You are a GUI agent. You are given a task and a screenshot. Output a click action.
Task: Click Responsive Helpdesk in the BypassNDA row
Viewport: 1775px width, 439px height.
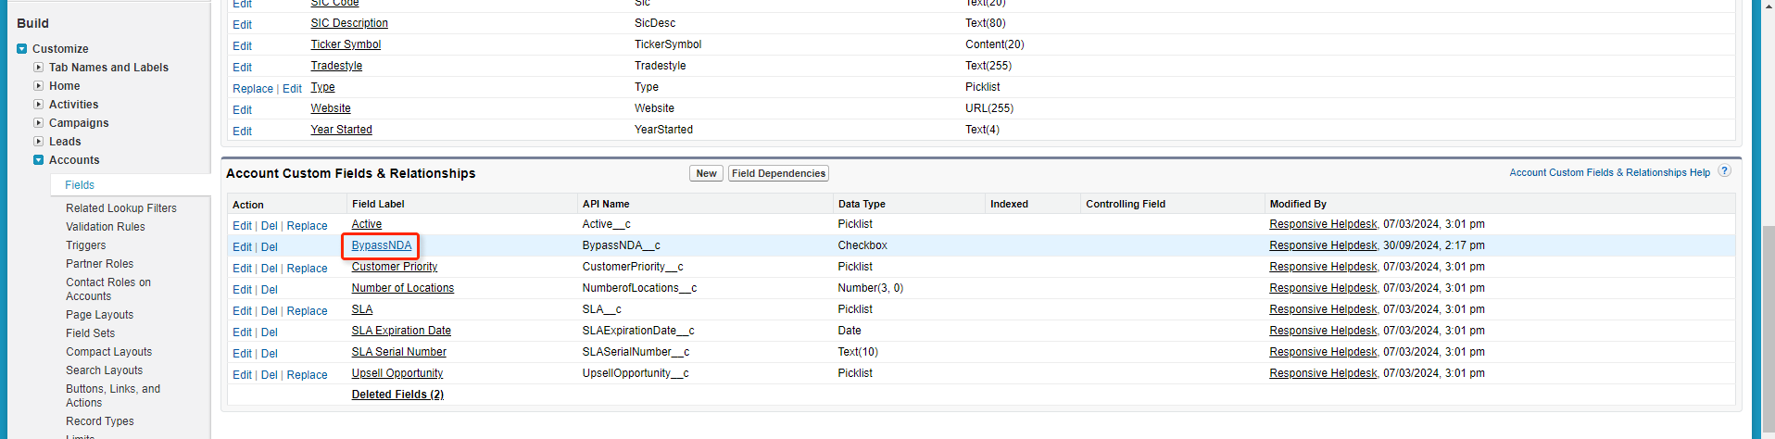pos(1323,245)
